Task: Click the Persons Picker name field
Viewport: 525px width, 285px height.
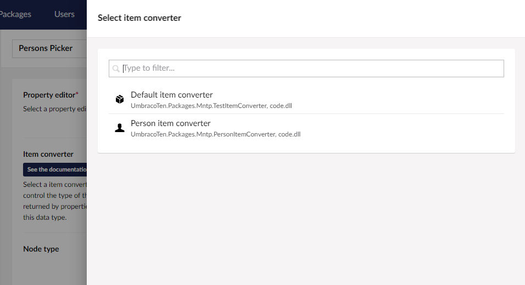Action: 49,48
